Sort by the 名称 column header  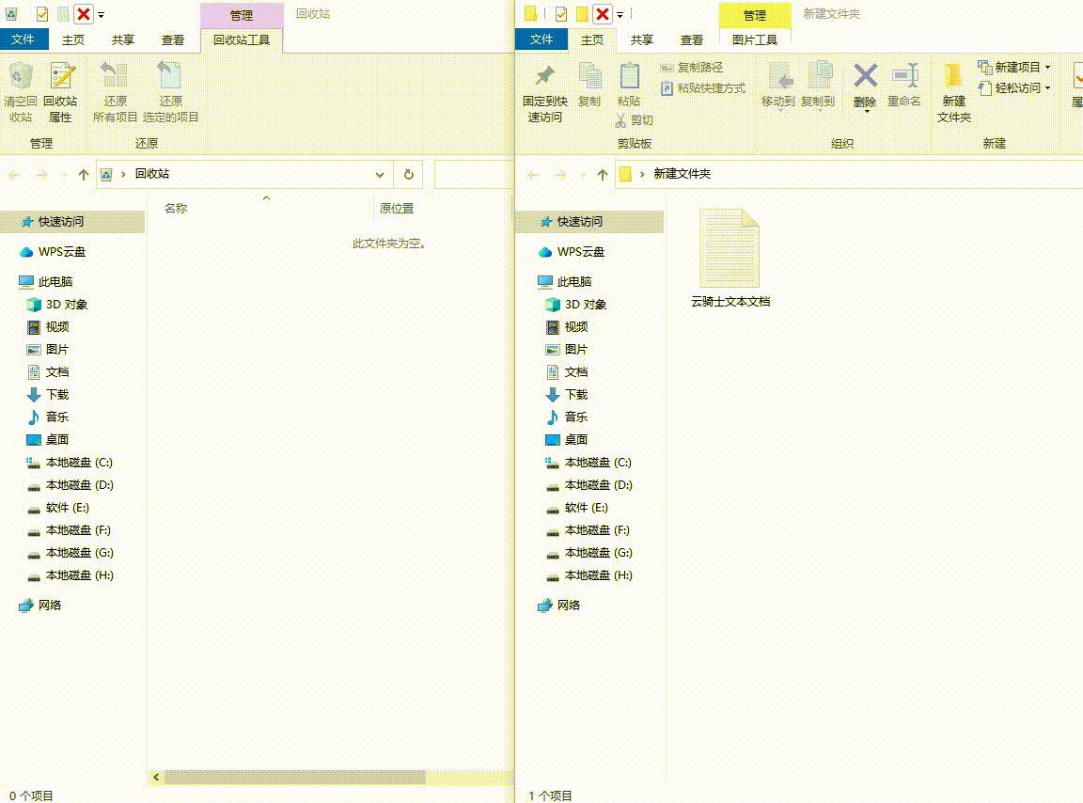pyautogui.click(x=176, y=208)
